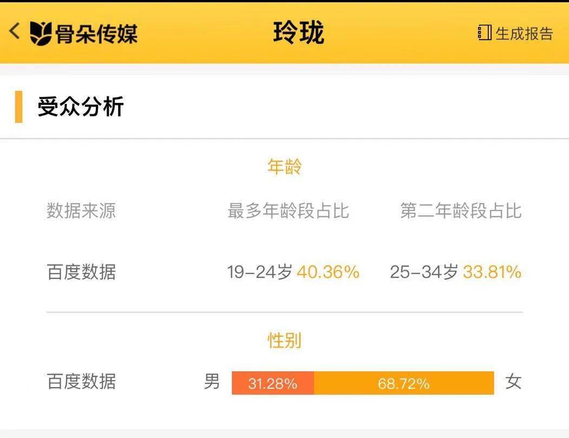Click the 68.72% female bar segment
Image resolution: width=569 pixels, height=438 pixels.
[x=404, y=383]
